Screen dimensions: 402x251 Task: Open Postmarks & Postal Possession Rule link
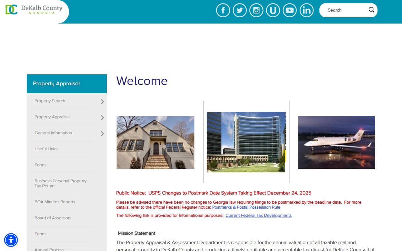click(246, 207)
